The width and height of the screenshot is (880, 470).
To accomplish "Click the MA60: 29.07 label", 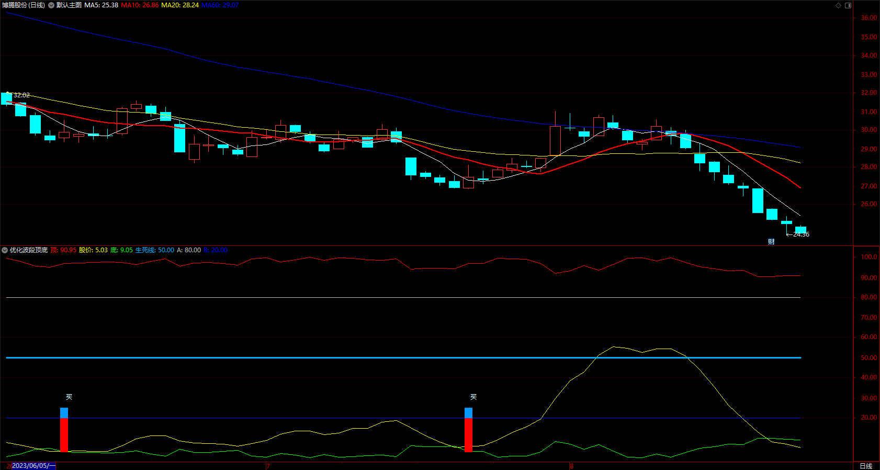I will click(220, 5).
